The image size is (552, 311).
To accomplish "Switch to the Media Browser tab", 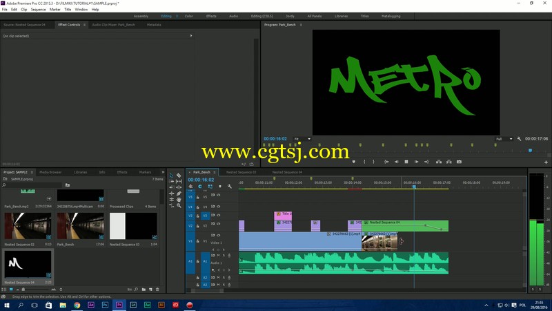I will coord(50,172).
